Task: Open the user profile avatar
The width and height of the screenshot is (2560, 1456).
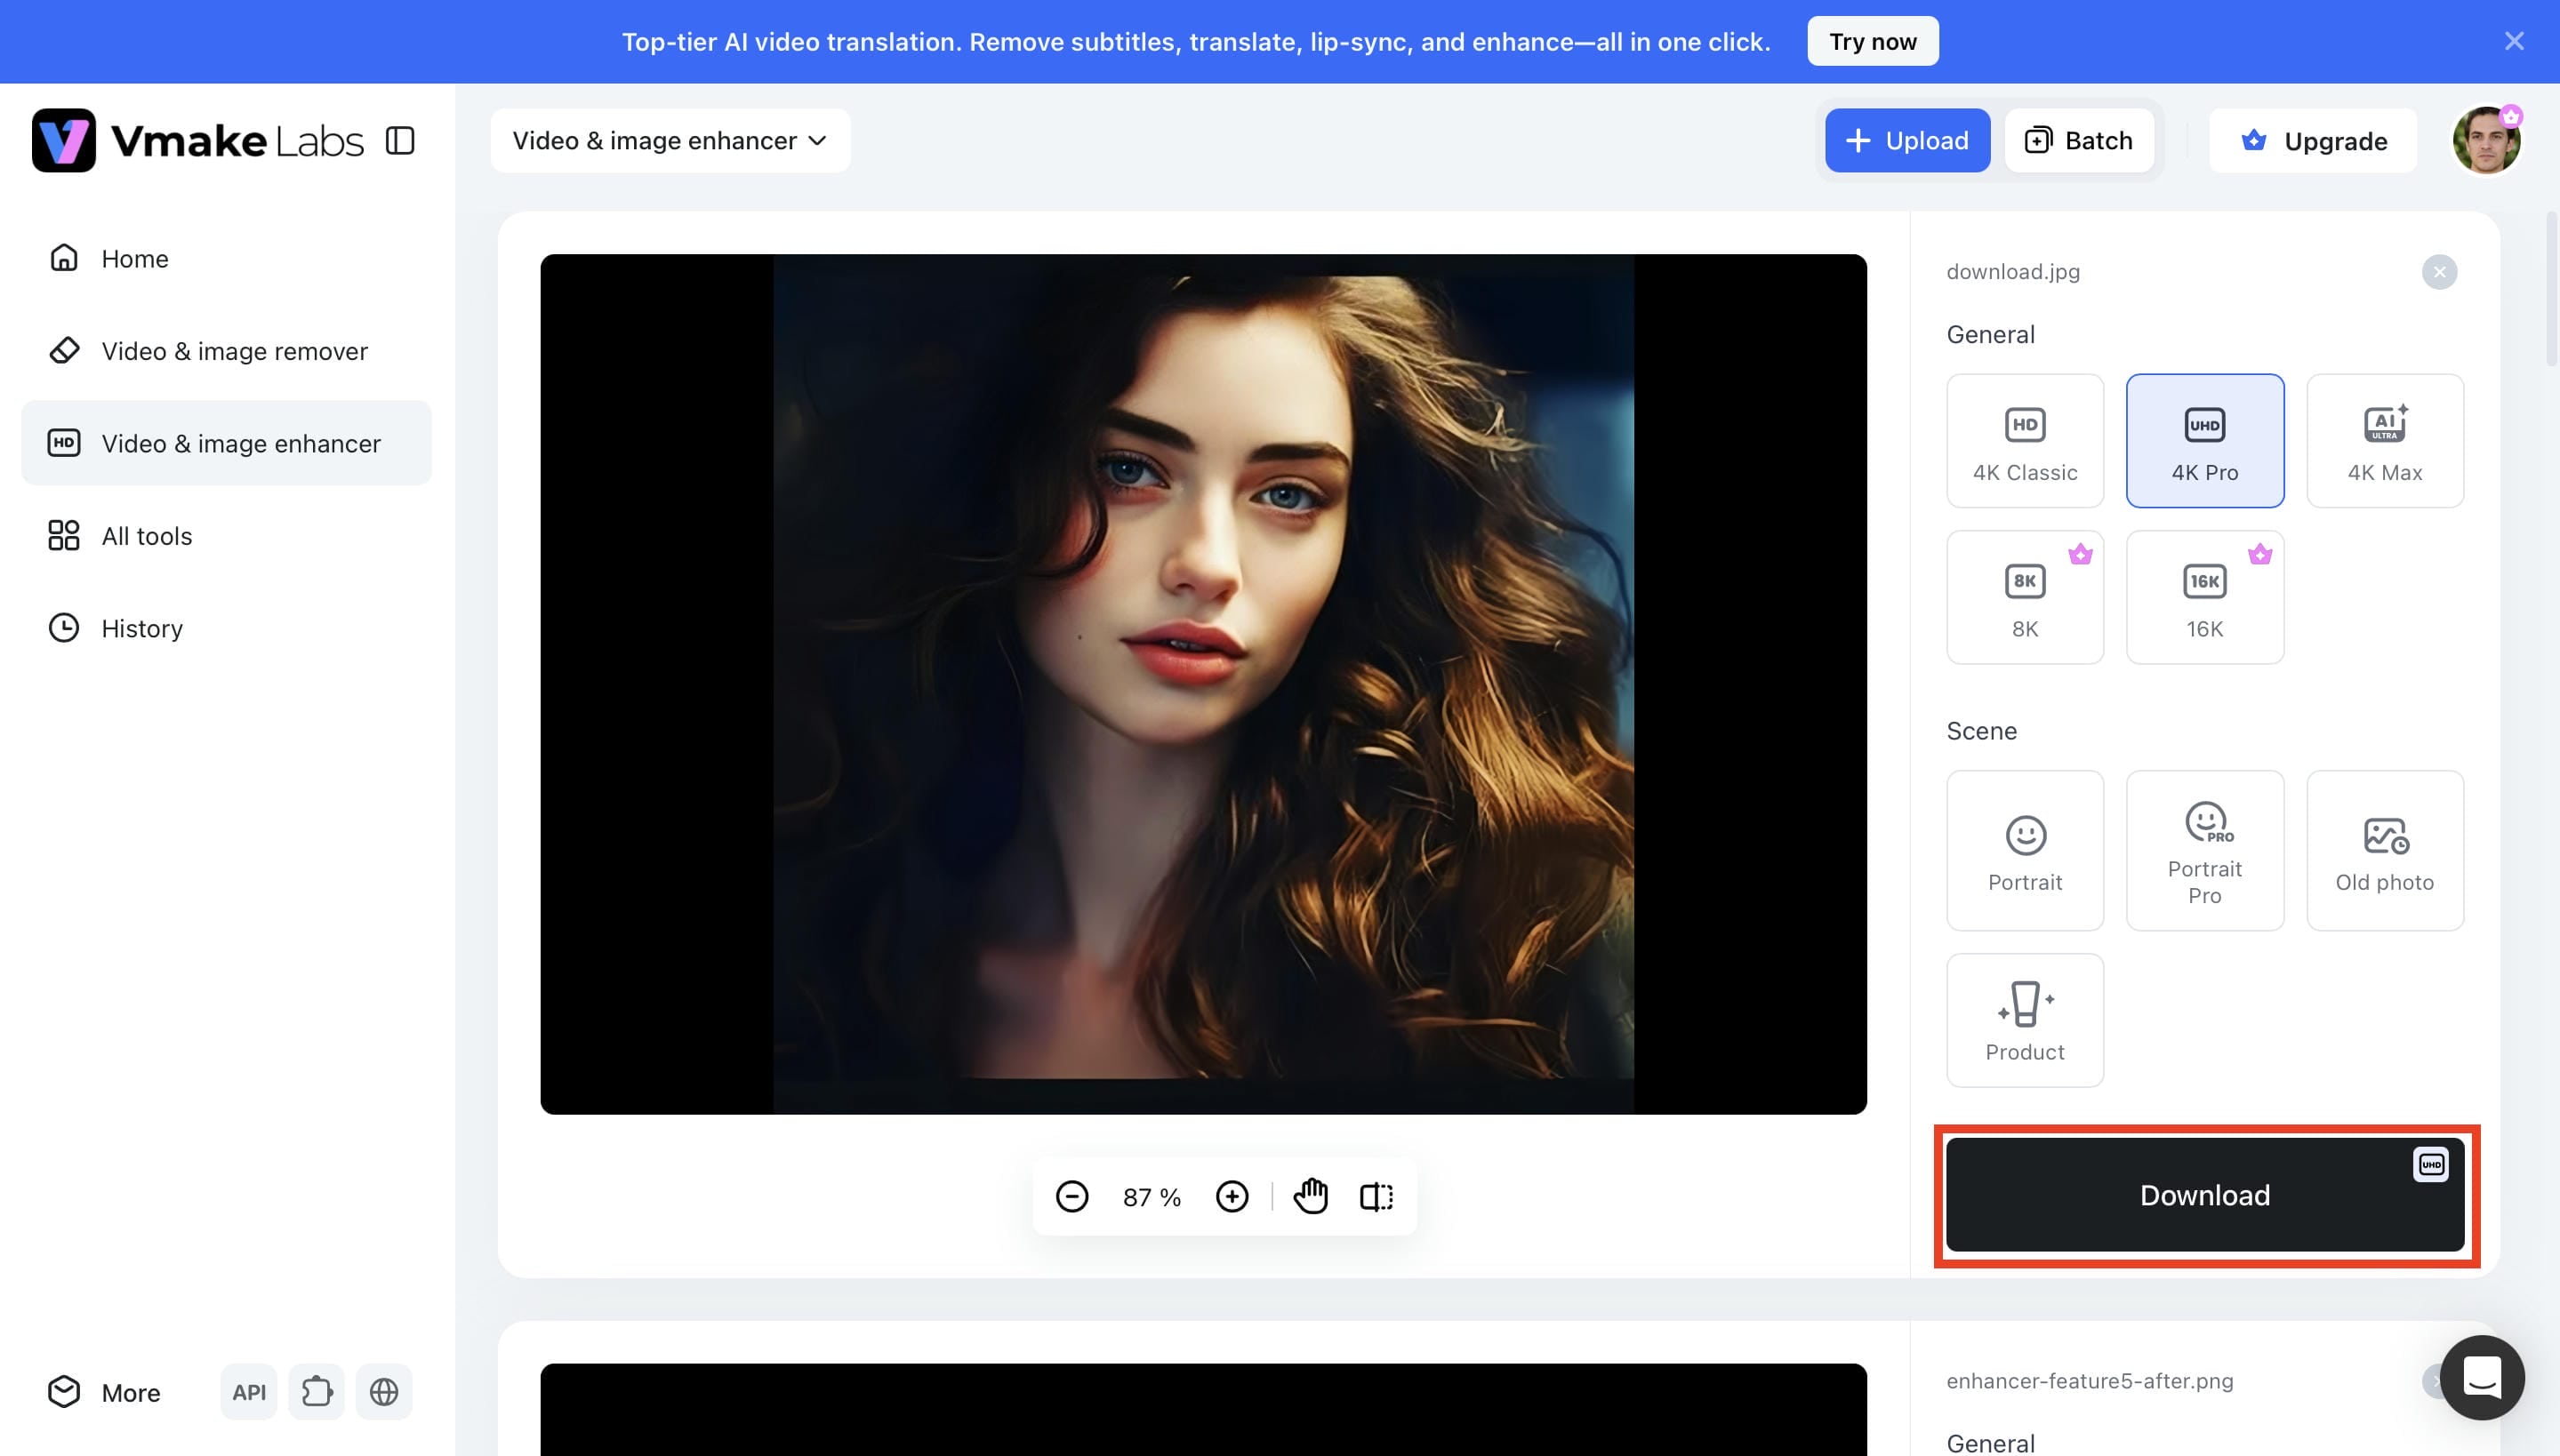Action: point(2486,140)
